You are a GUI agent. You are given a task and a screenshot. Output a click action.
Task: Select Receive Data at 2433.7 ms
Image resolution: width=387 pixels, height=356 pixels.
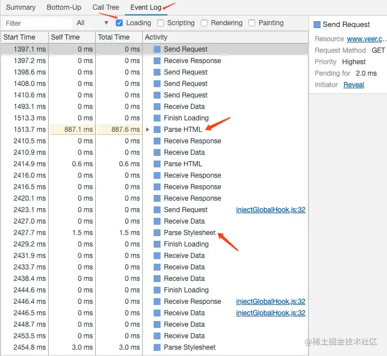pos(154,267)
